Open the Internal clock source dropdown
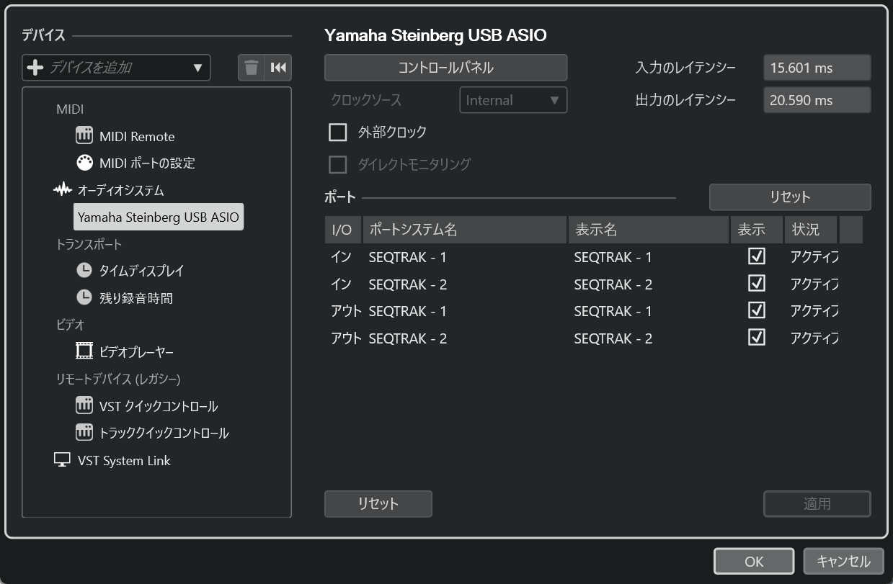Image resolution: width=893 pixels, height=584 pixels. pyautogui.click(x=512, y=100)
